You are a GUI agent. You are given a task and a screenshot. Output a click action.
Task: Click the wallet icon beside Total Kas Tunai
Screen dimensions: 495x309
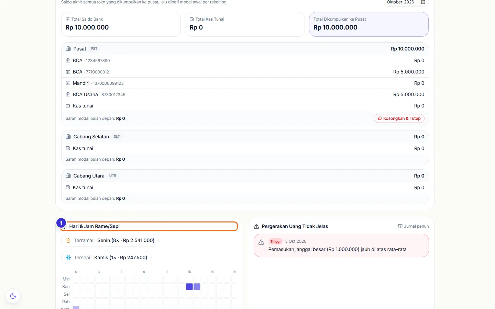pos(192,19)
